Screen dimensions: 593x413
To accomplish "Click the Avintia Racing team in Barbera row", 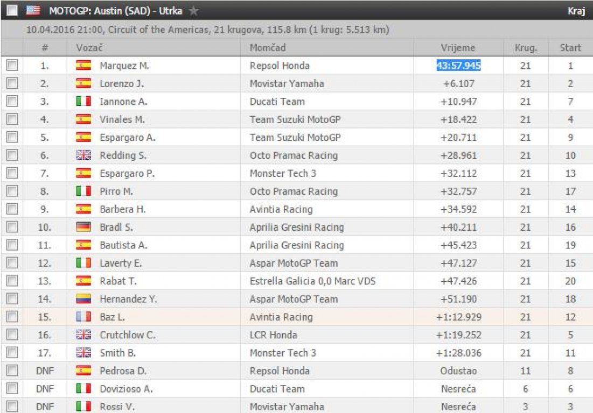I will click(x=281, y=209).
